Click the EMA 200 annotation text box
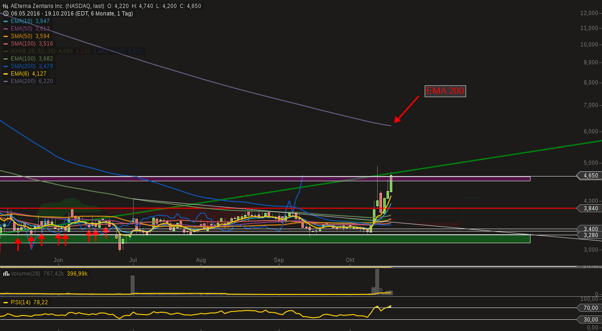 (445, 91)
